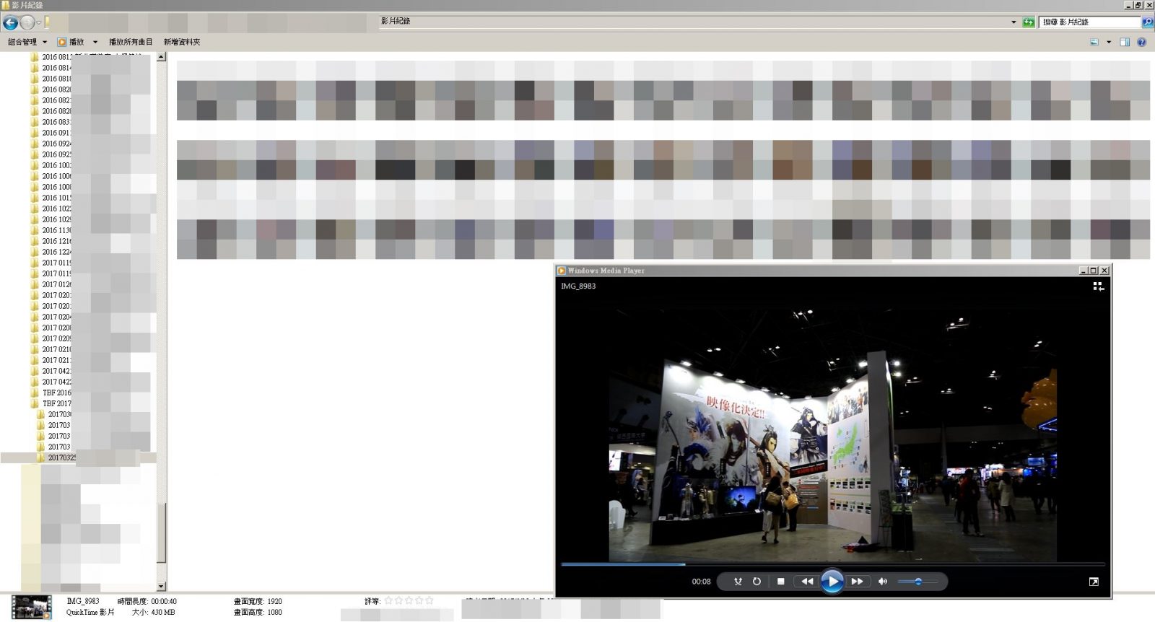The width and height of the screenshot is (1155, 622).
Task: Click the Explorer forward arrow button
Action: pyautogui.click(x=27, y=22)
